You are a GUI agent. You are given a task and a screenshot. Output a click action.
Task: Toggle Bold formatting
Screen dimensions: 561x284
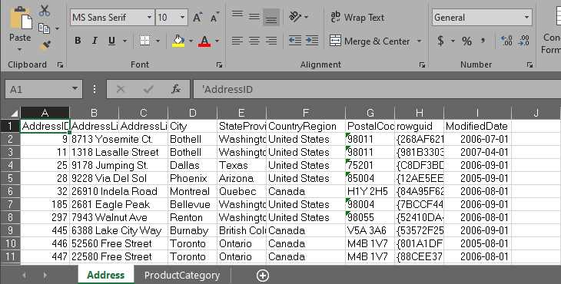pyautogui.click(x=78, y=41)
